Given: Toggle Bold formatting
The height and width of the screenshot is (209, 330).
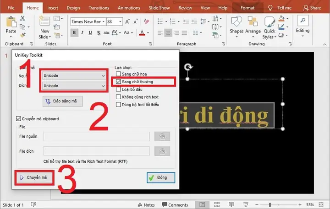Looking at the screenshot, I should click(x=74, y=33).
